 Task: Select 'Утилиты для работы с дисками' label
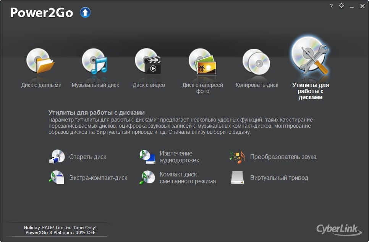pyautogui.click(x=311, y=91)
